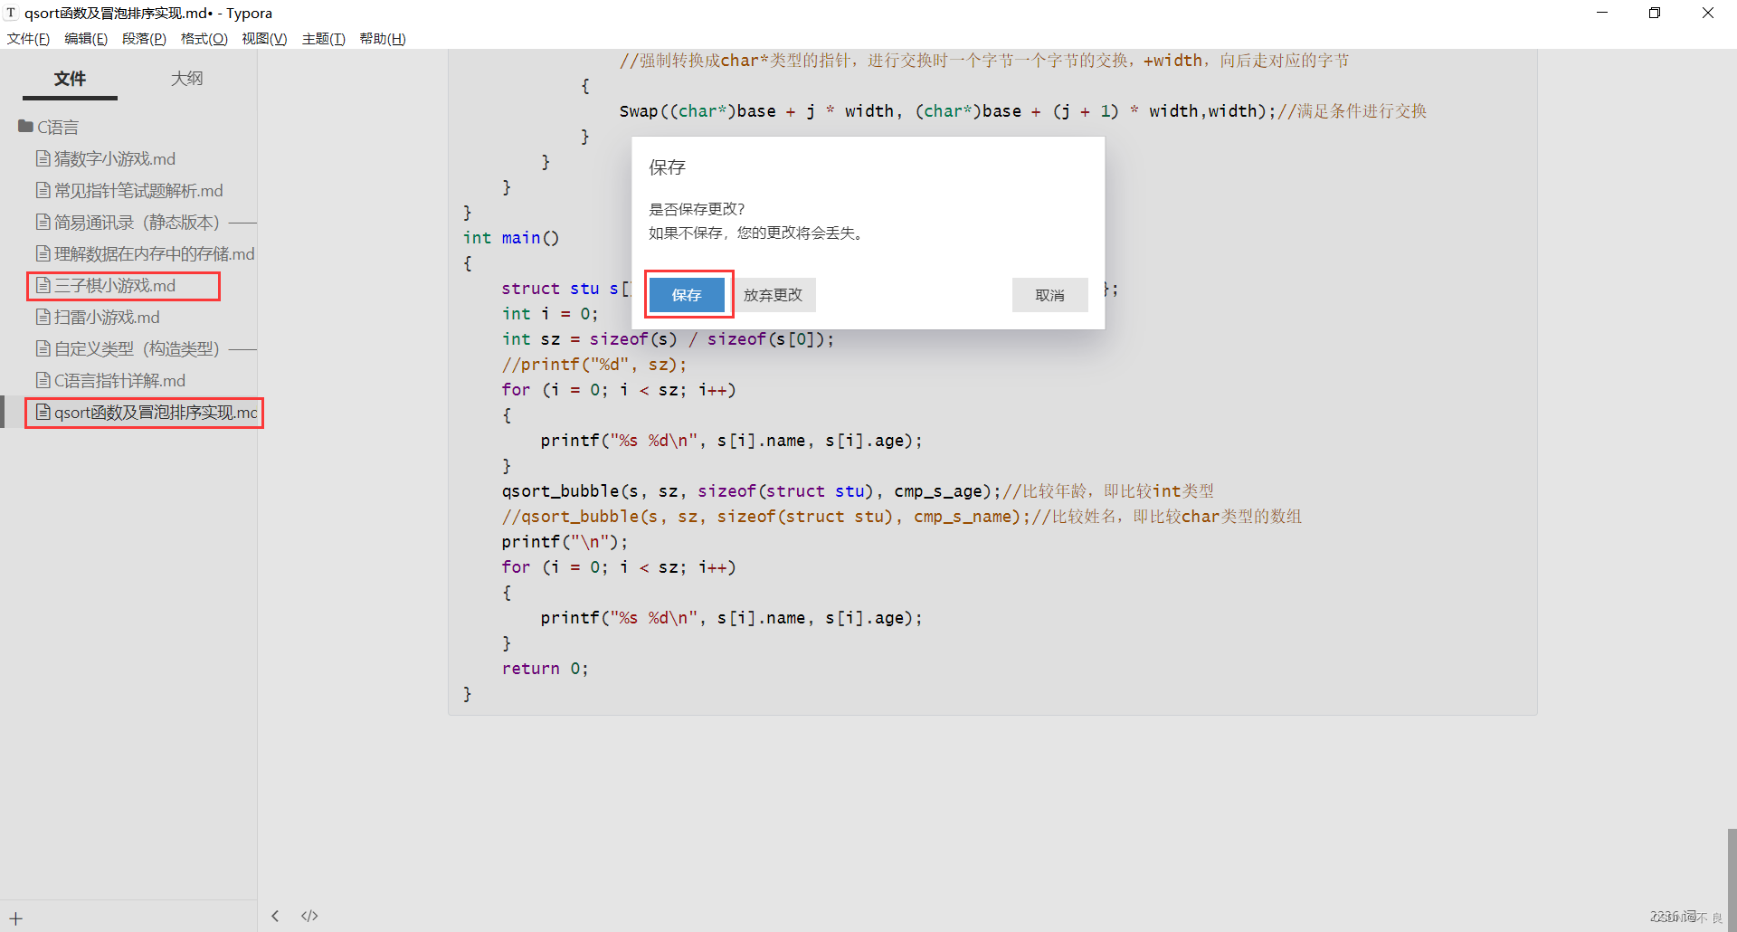
Task: Click the 'qsort_bubble(s, sz, ... cmp_s_age)' line
Action: pyautogui.click(x=858, y=491)
